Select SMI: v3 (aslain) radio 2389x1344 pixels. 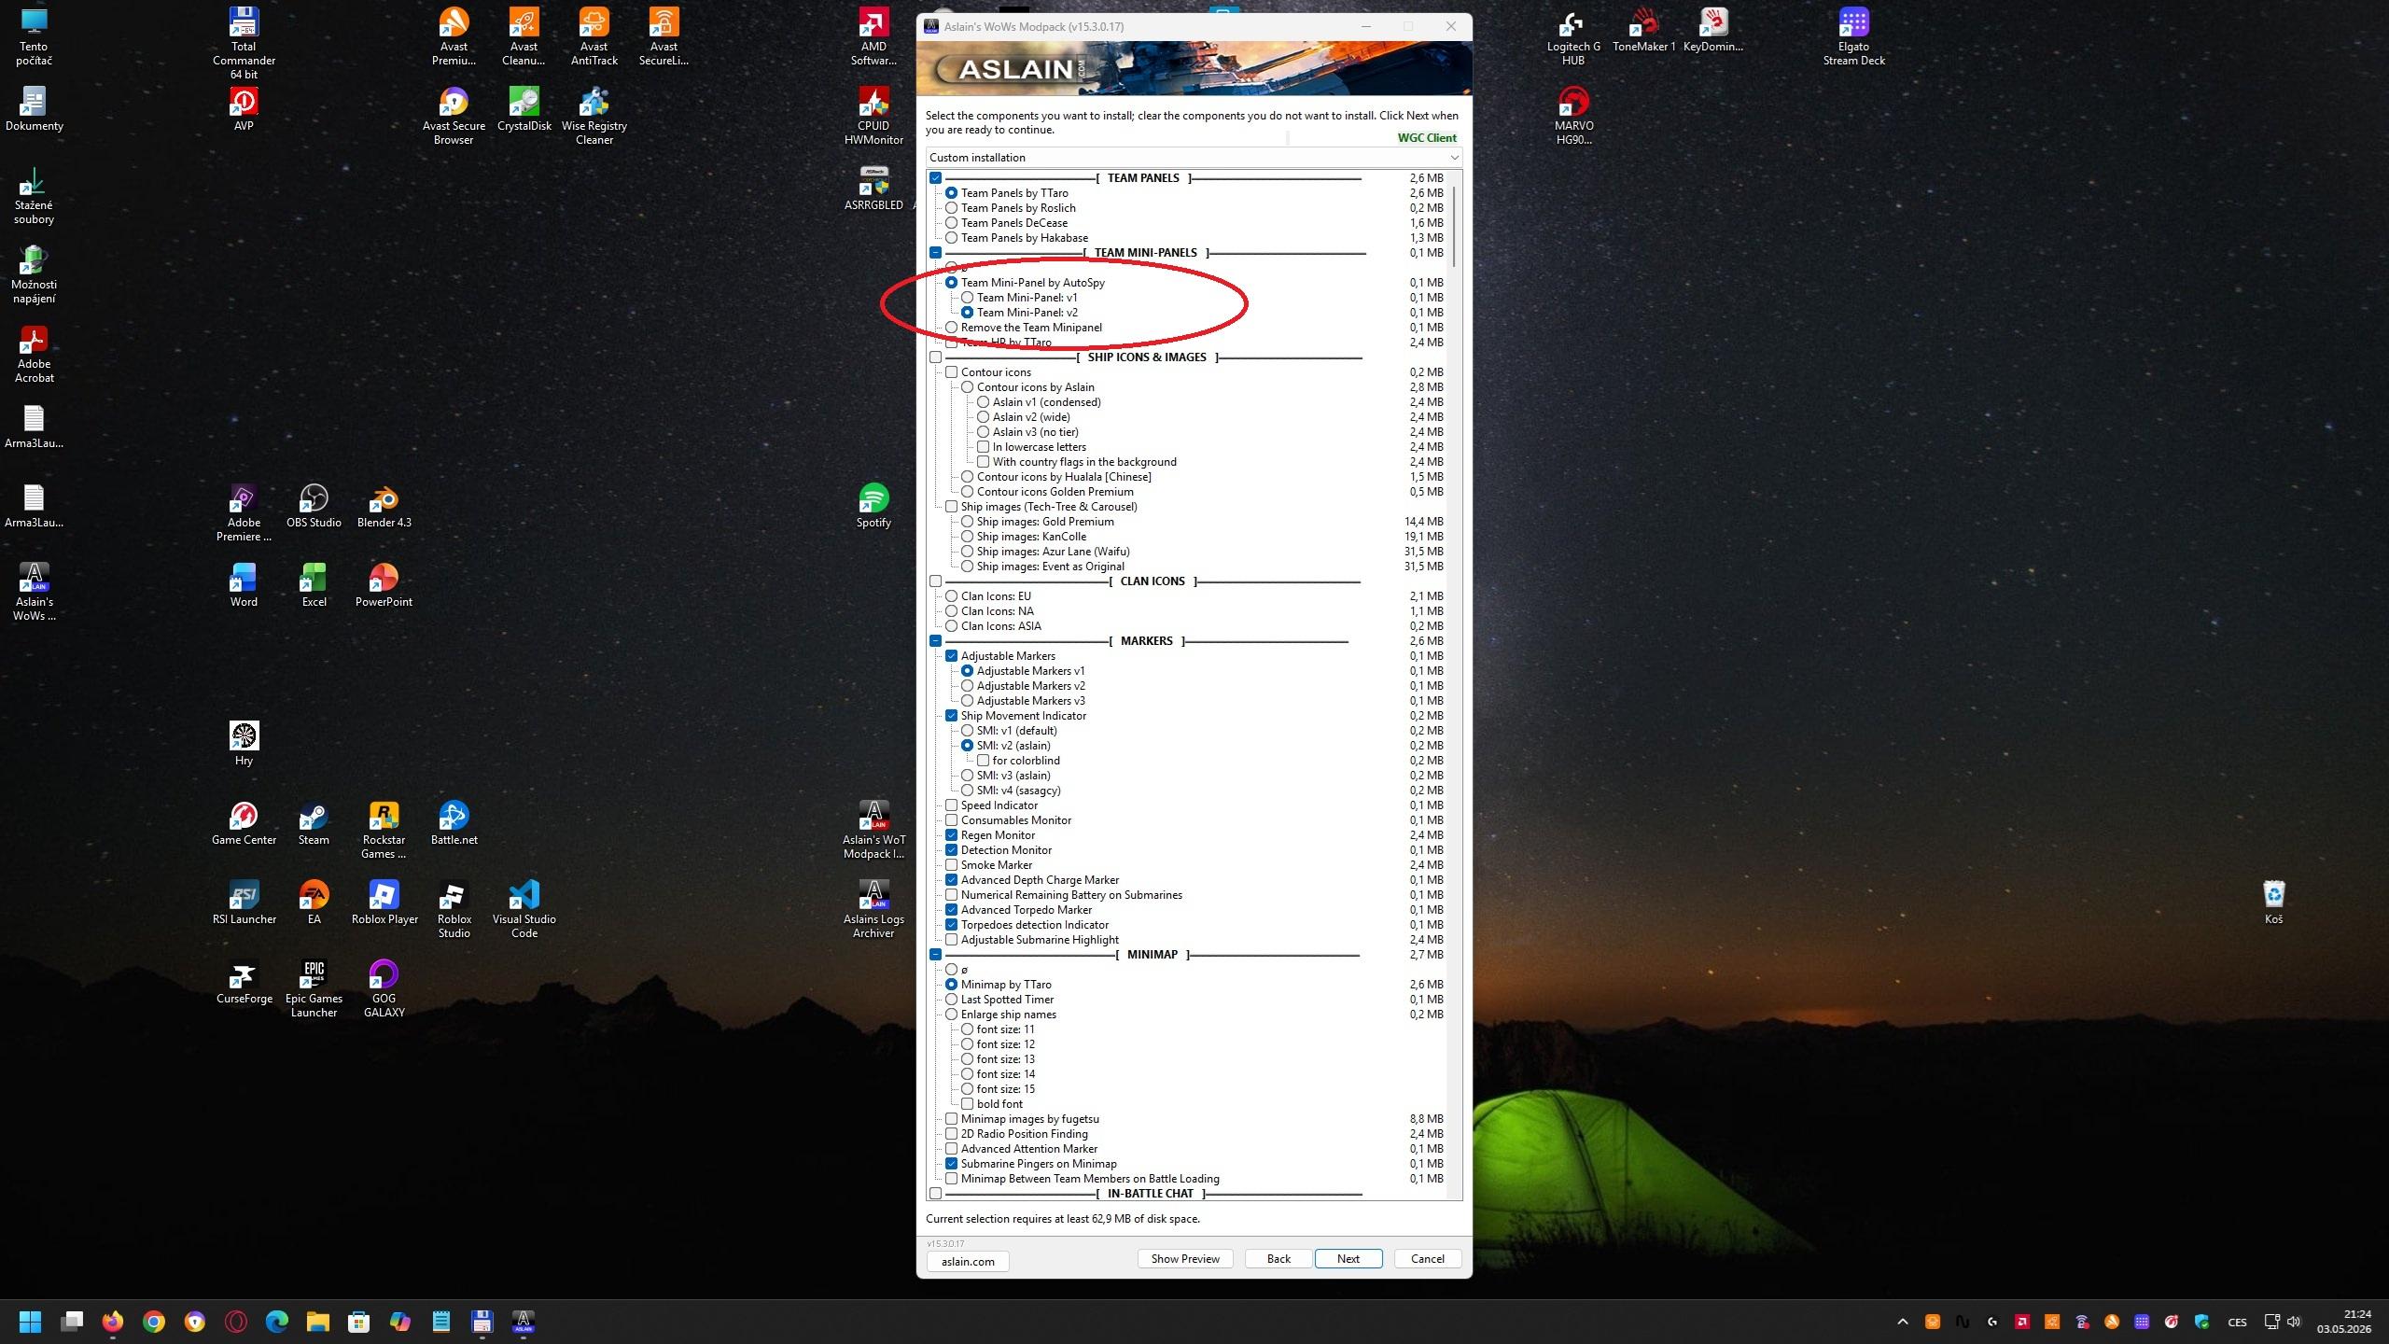(x=967, y=776)
